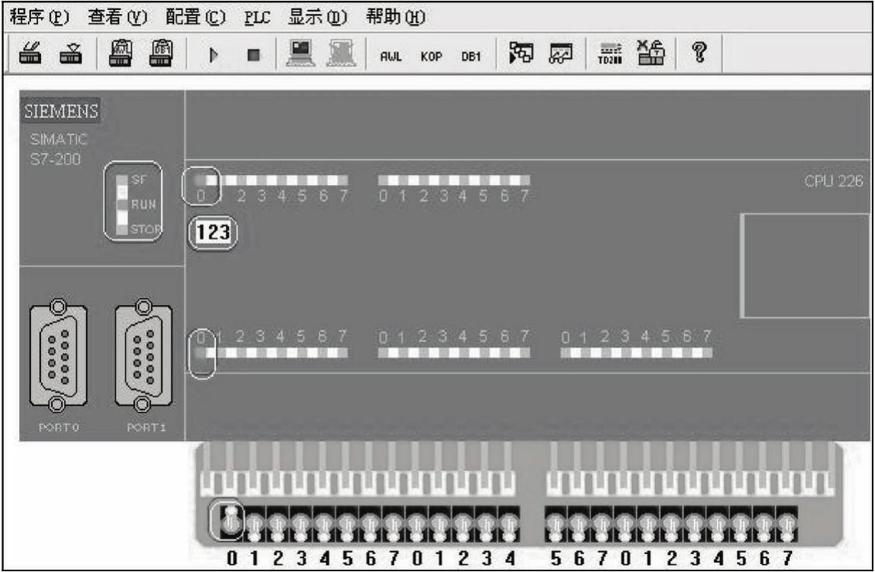Open the 配置(C) menu

tap(195, 17)
